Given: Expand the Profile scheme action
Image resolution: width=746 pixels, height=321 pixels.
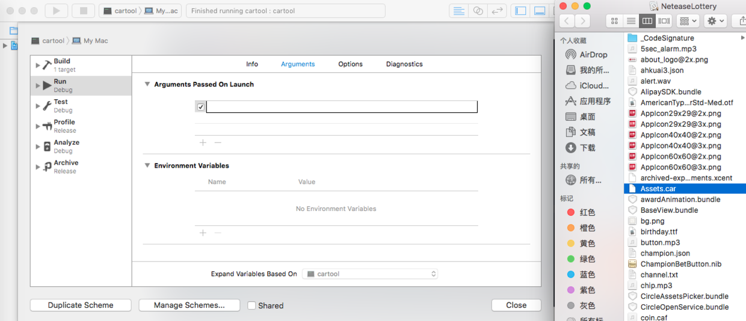Looking at the screenshot, I should click(37, 126).
